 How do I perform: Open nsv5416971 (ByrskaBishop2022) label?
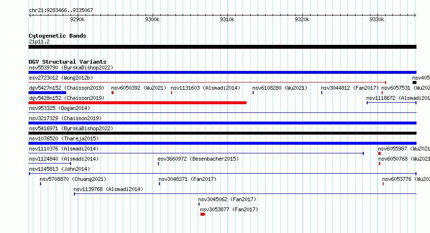coord(71,128)
